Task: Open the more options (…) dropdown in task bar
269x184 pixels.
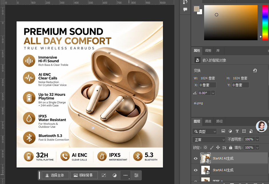Action: tap(125, 175)
